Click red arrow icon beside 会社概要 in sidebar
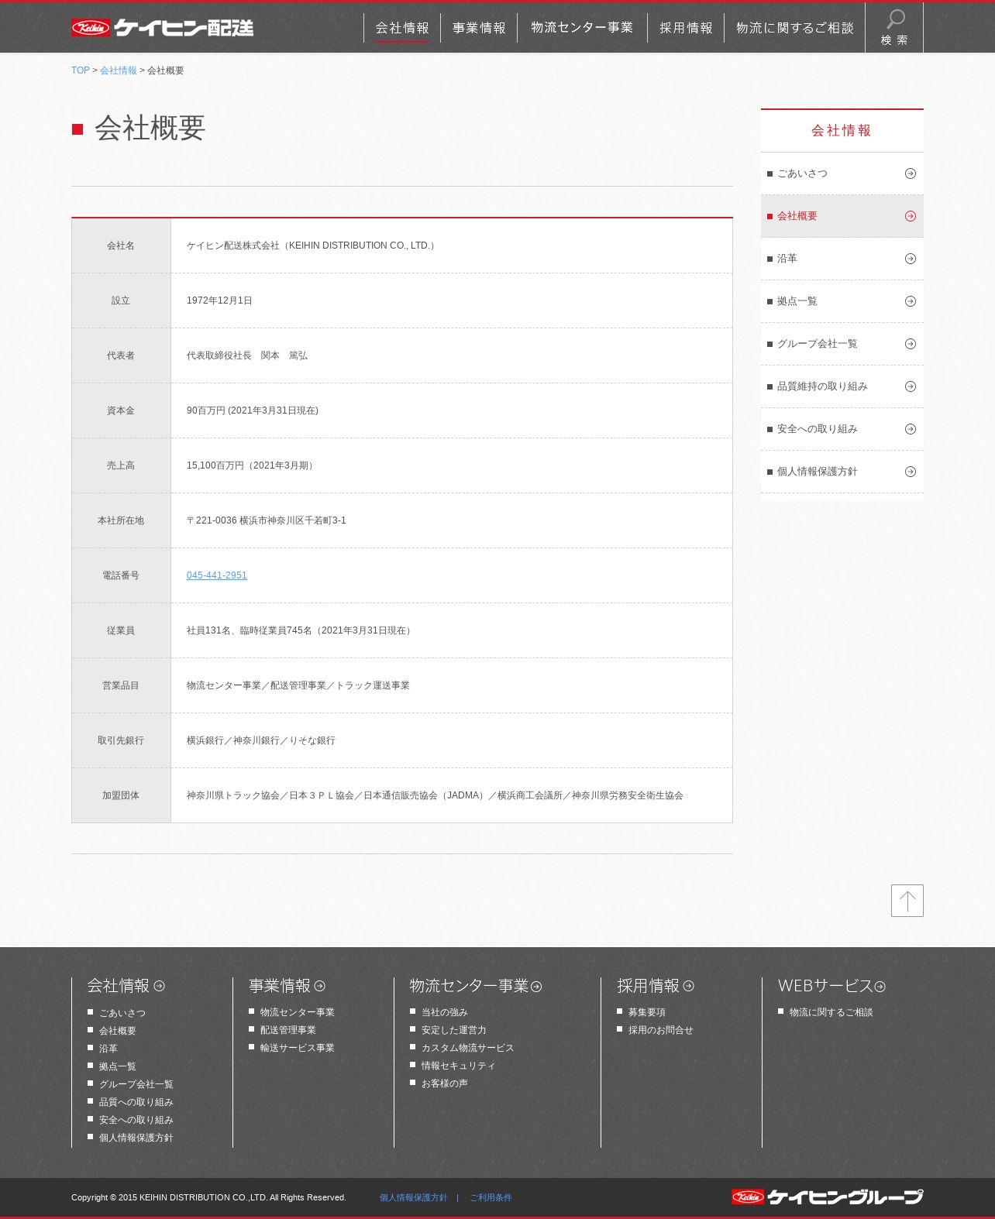 click(911, 216)
